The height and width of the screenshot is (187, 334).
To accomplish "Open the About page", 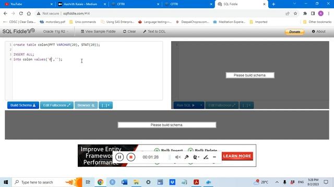I will (x=319, y=31).
